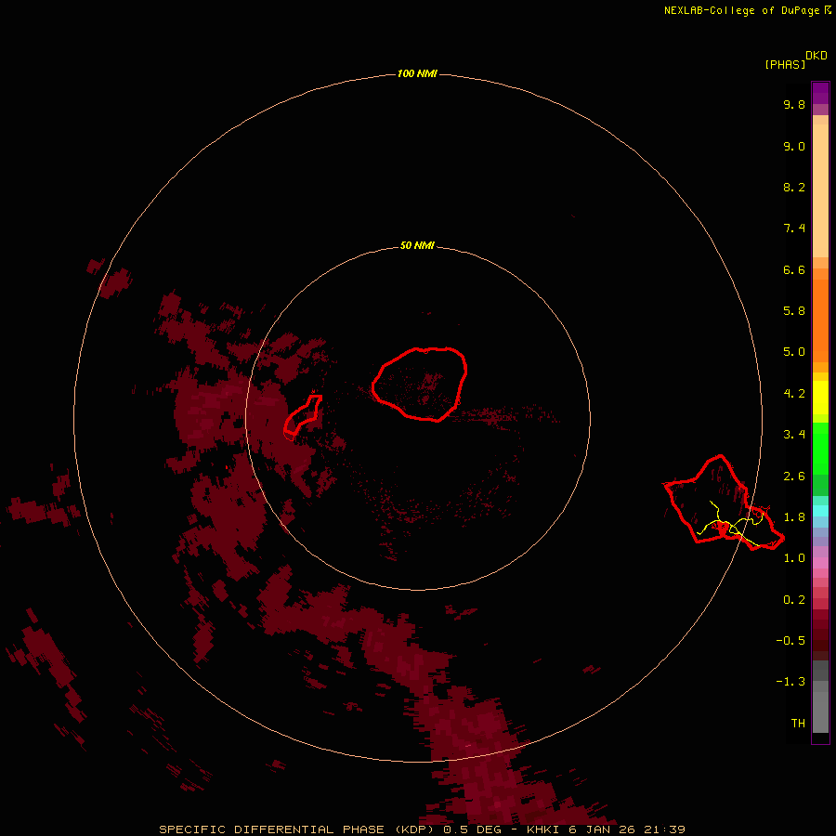Click the 9.0 value on color scale
Viewport: 836px width, 836px height.
(794, 146)
